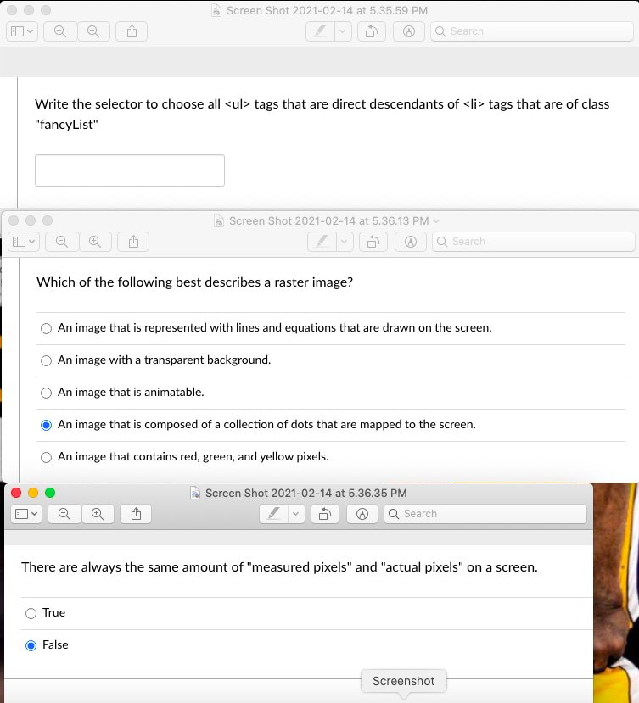Select the "lines and equations" raster answer
639x703 pixels.
tap(46, 329)
